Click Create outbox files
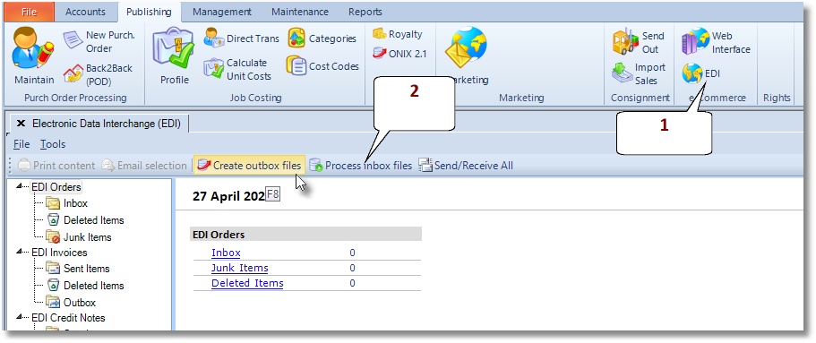Image resolution: width=816 pixels, height=343 pixels. click(249, 166)
